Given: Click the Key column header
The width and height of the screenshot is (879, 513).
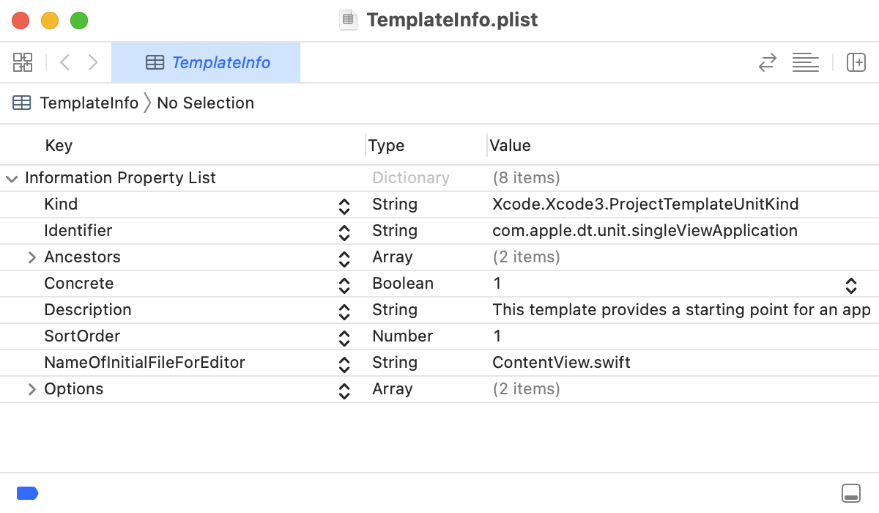Looking at the screenshot, I should tap(59, 145).
